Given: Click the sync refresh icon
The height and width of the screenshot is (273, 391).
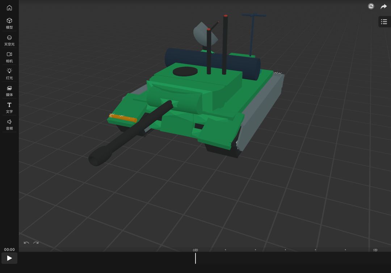Looking at the screenshot, I should tap(371, 6).
